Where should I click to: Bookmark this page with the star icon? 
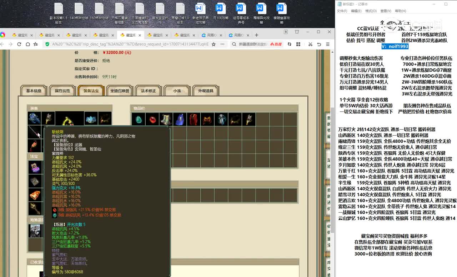(214, 44)
